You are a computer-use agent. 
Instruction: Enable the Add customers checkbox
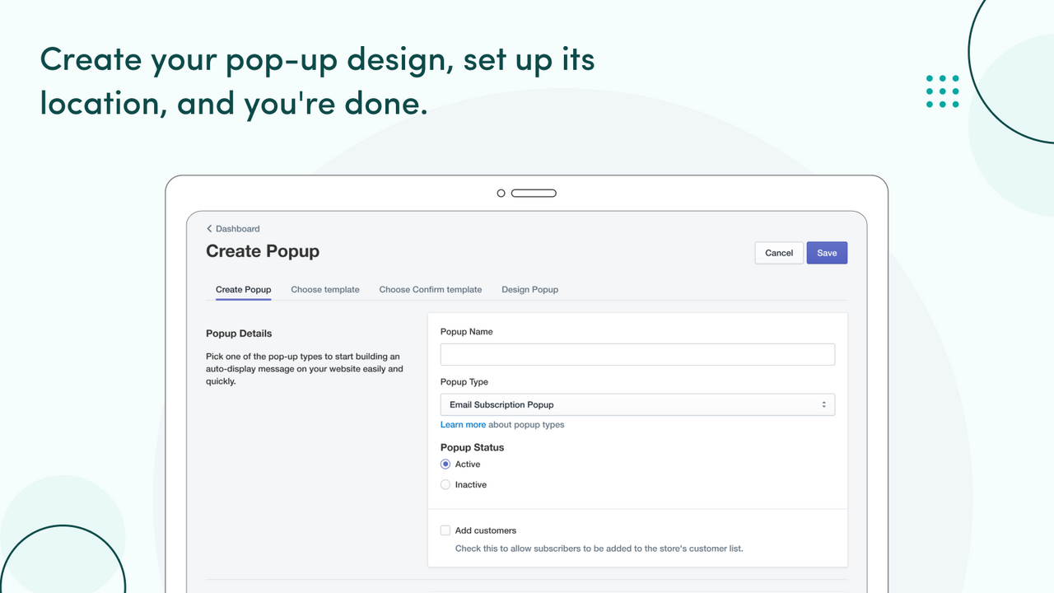pyautogui.click(x=445, y=530)
